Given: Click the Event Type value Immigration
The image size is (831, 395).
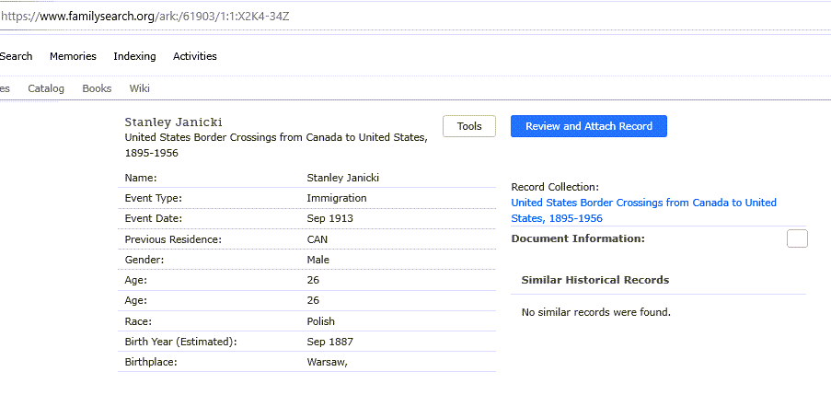Looking at the screenshot, I should point(337,198).
